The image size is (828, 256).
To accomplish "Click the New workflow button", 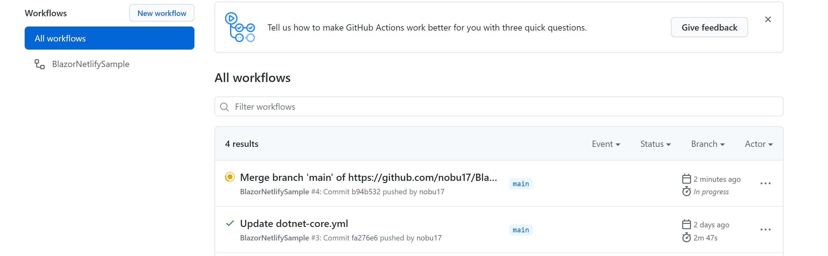I will (162, 13).
